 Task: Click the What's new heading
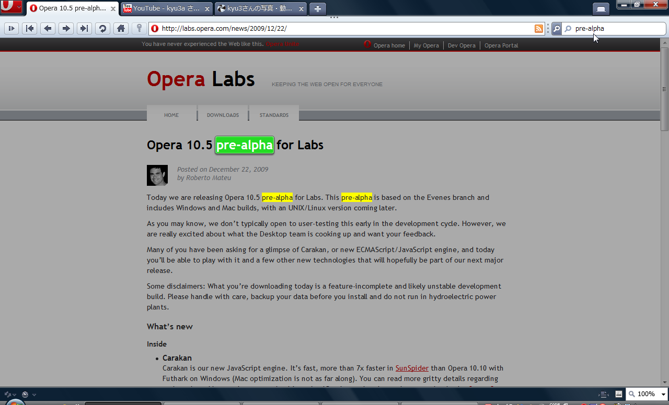point(170,327)
